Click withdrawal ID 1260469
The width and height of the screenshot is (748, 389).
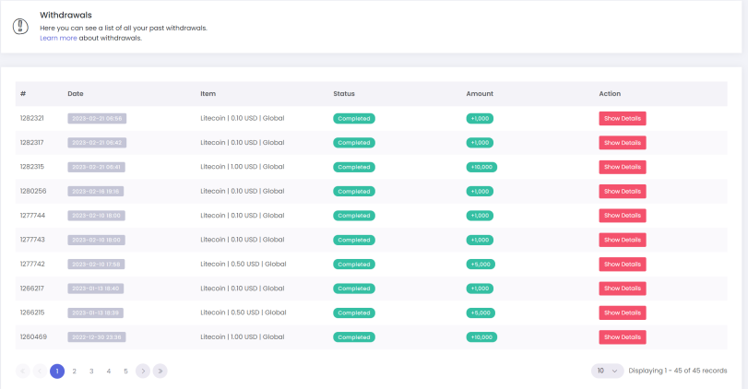click(33, 337)
